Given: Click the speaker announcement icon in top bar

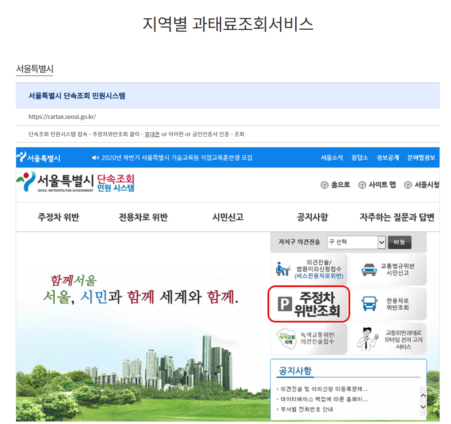Looking at the screenshot, I should tap(95, 157).
